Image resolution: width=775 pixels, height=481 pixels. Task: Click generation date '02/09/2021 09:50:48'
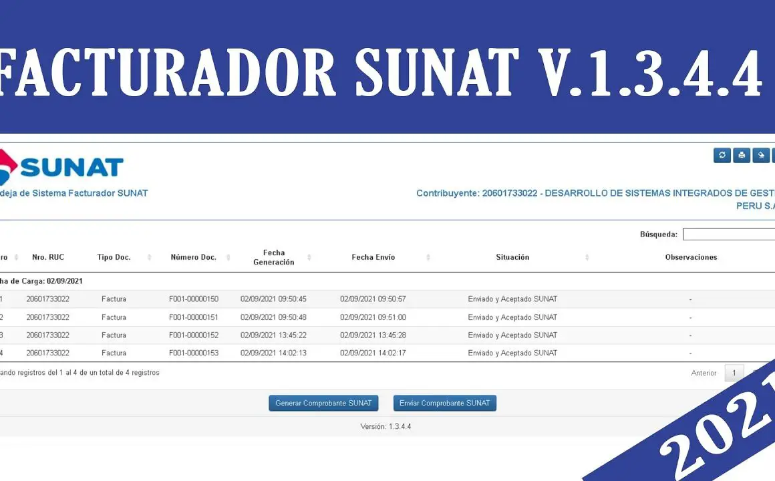(273, 317)
